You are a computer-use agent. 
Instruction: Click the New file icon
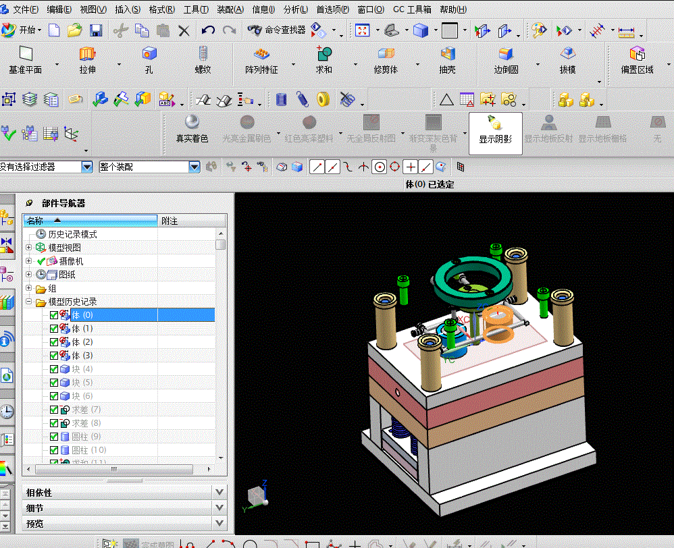pyautogui.click(x=54, y=30)
